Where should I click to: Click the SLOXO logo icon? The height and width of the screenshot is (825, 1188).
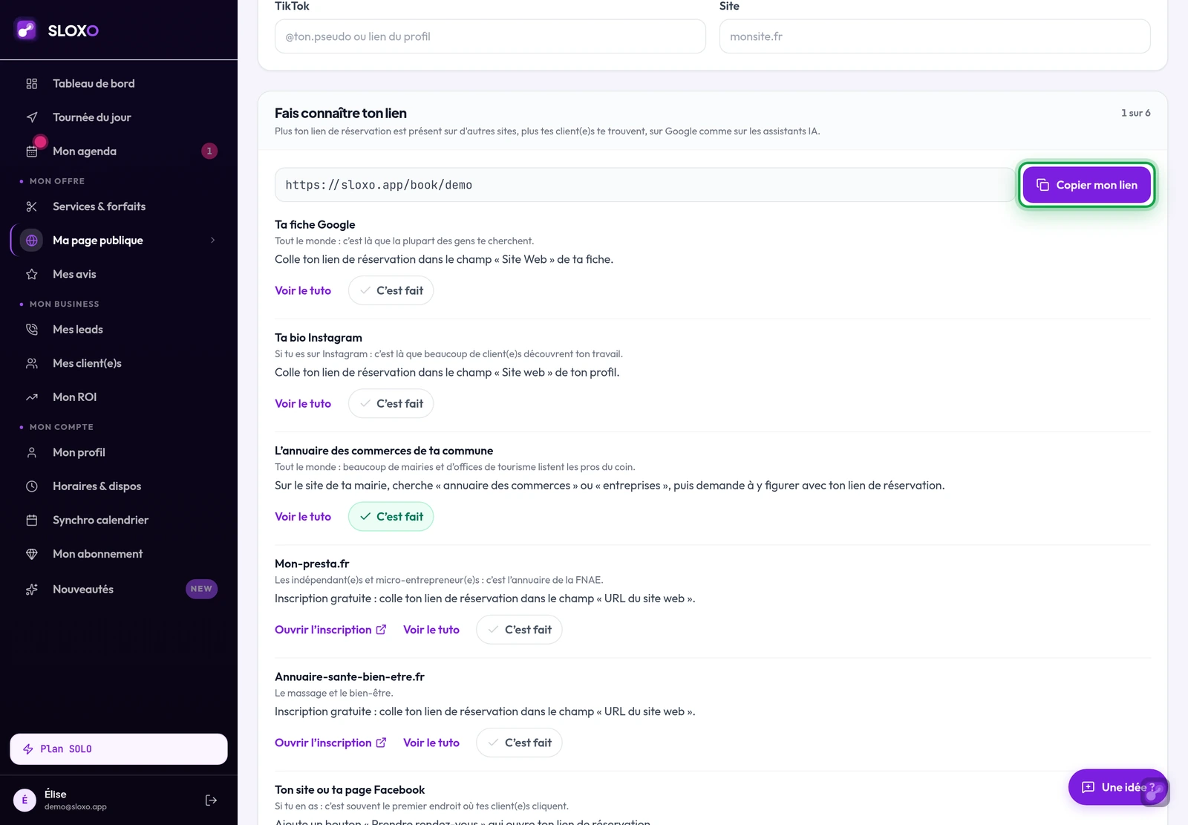(x=26, y=30)
